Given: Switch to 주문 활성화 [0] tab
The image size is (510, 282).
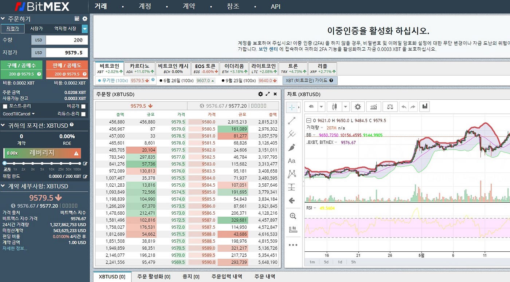Looking at the screenshot, I should [154, 277].
